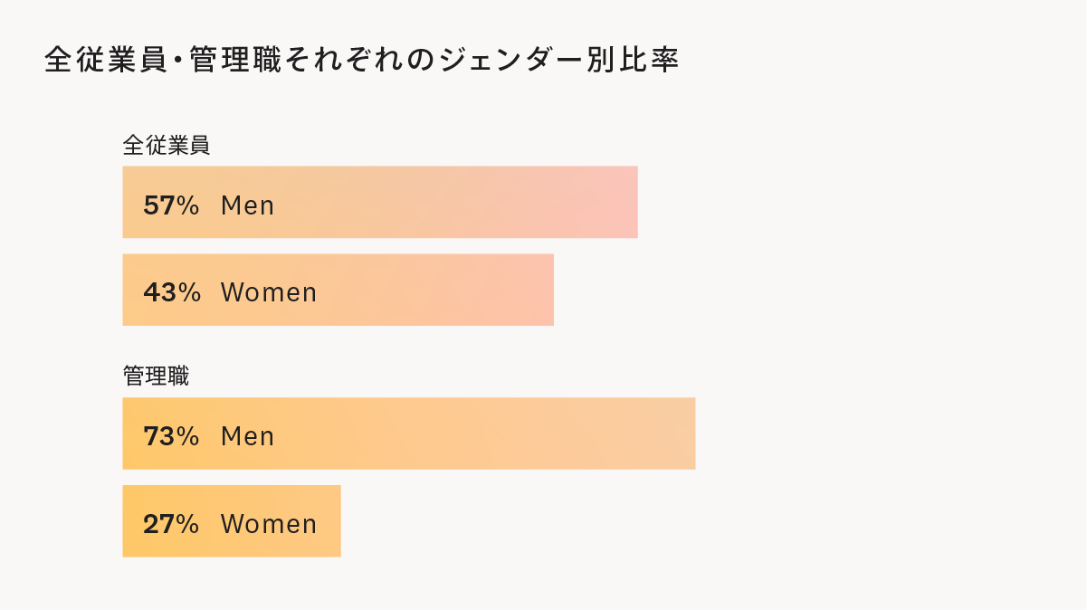Click the pink right end of 57% bar
Image resolution: width=1087 pixels, height=610 pixels.
point(615,202)
